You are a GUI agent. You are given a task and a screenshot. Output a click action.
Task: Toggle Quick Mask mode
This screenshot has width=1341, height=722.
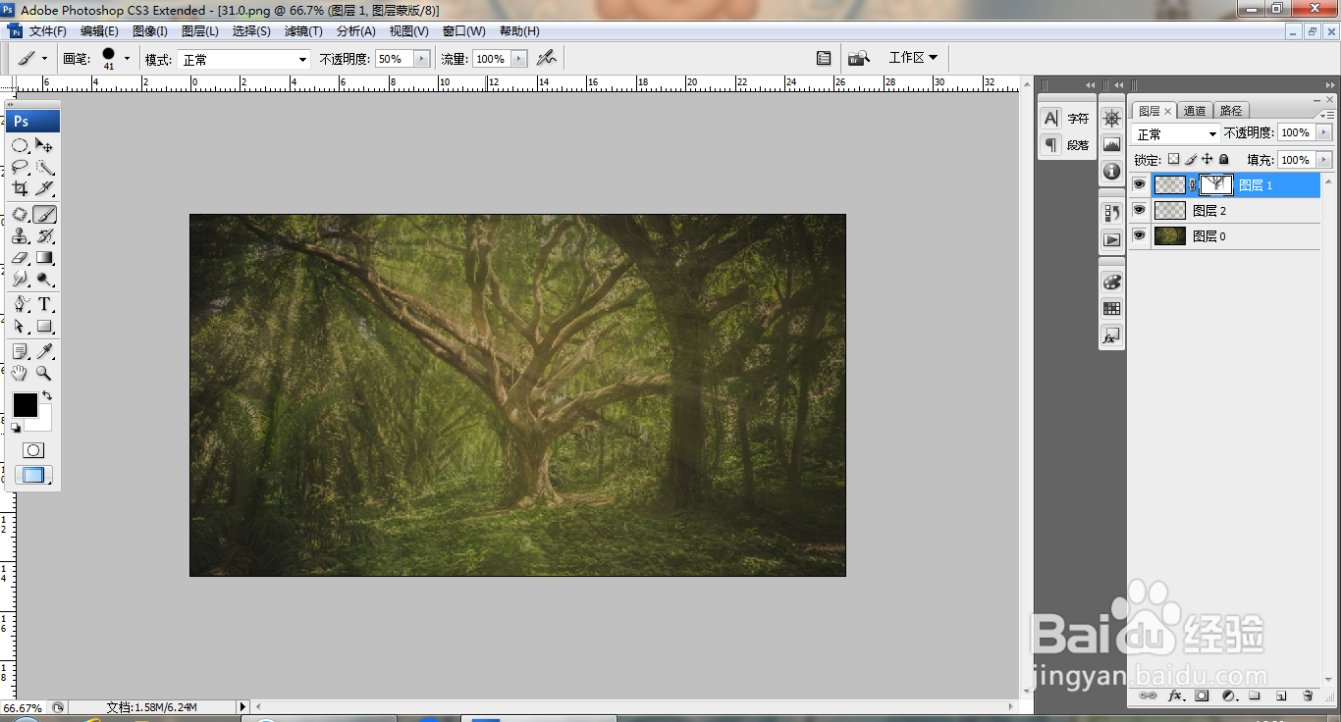point(33,450)
